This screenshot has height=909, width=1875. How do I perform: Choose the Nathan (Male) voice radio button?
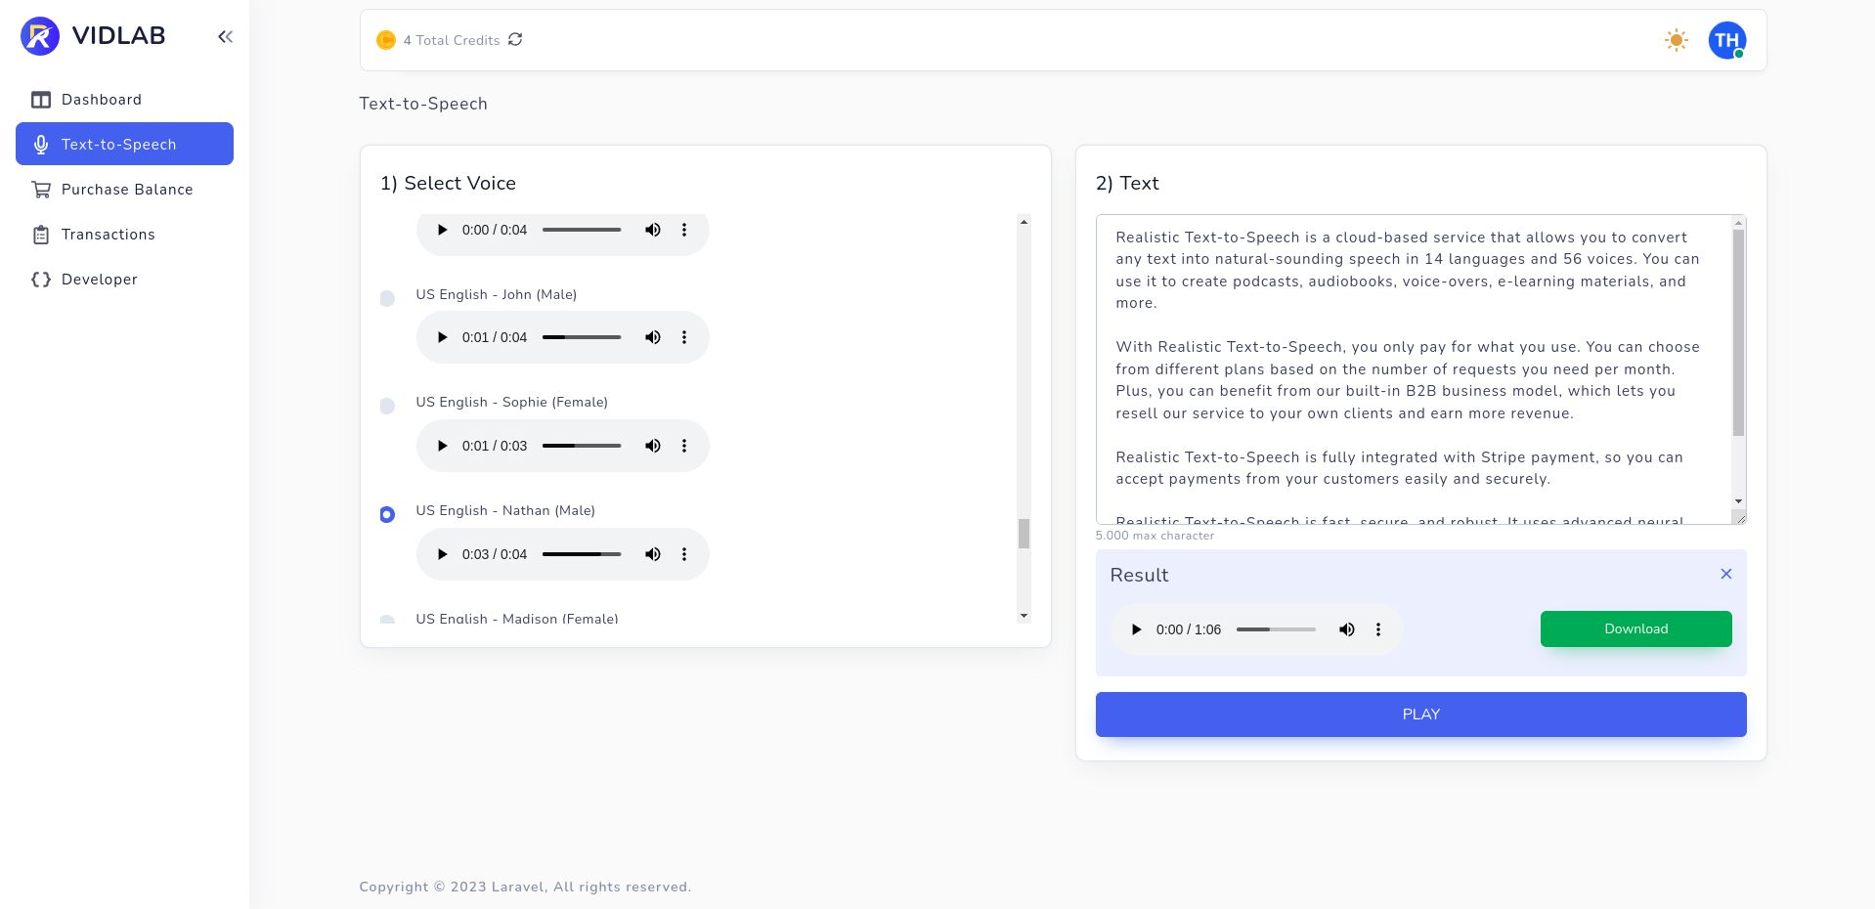(387, 514)
